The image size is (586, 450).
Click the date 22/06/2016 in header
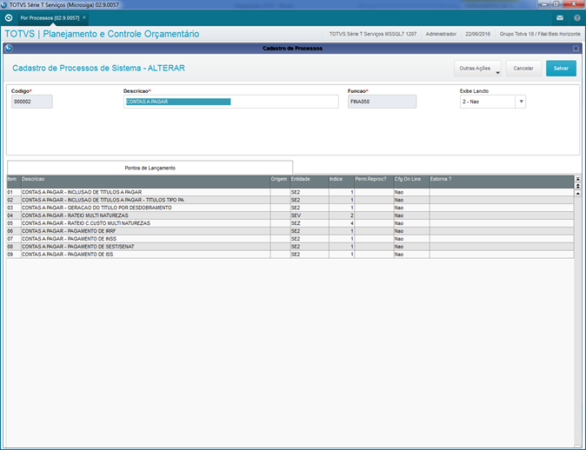pyautogui.click(x=477, y=34)
